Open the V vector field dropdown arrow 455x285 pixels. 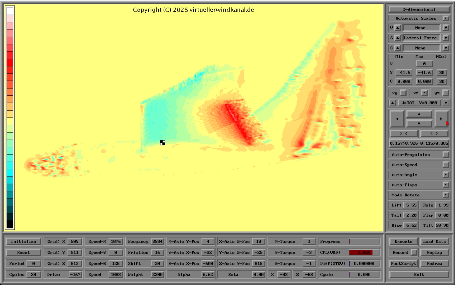click(x=446, y=28)
